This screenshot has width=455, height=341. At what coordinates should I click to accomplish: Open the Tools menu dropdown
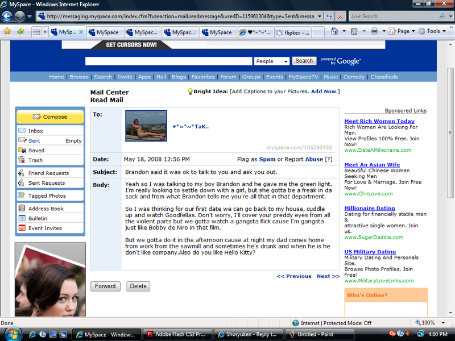(432, 31)
